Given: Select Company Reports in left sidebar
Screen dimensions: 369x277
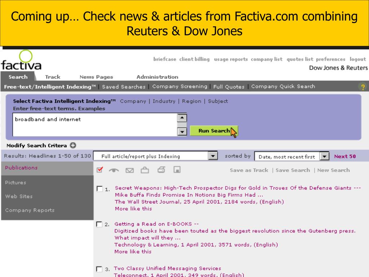Looking at the screenshot, I should point(30,210).
